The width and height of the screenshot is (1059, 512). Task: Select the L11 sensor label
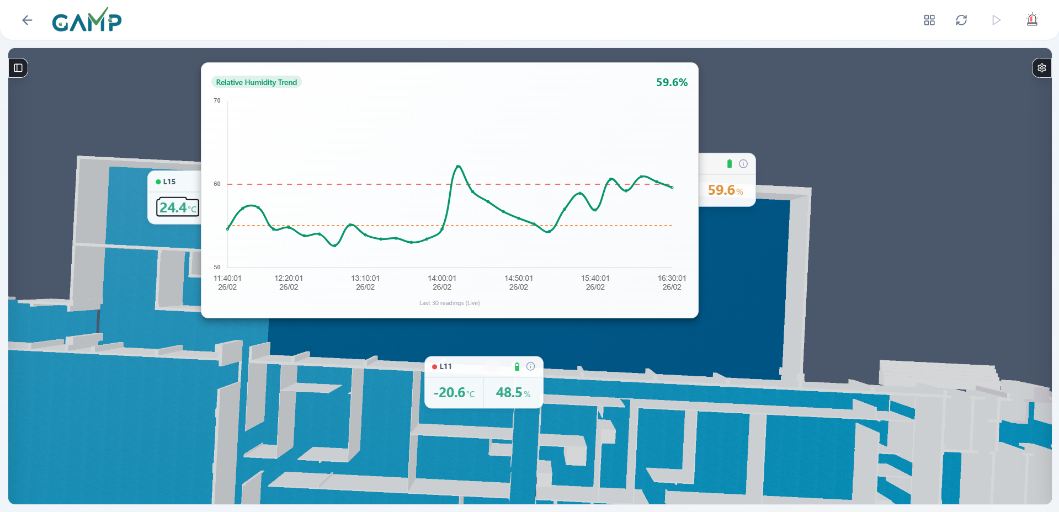pyautogui.click(x=446, y=366)
